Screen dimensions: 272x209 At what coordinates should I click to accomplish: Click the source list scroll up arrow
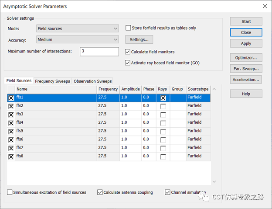click(x=214, y=89)
